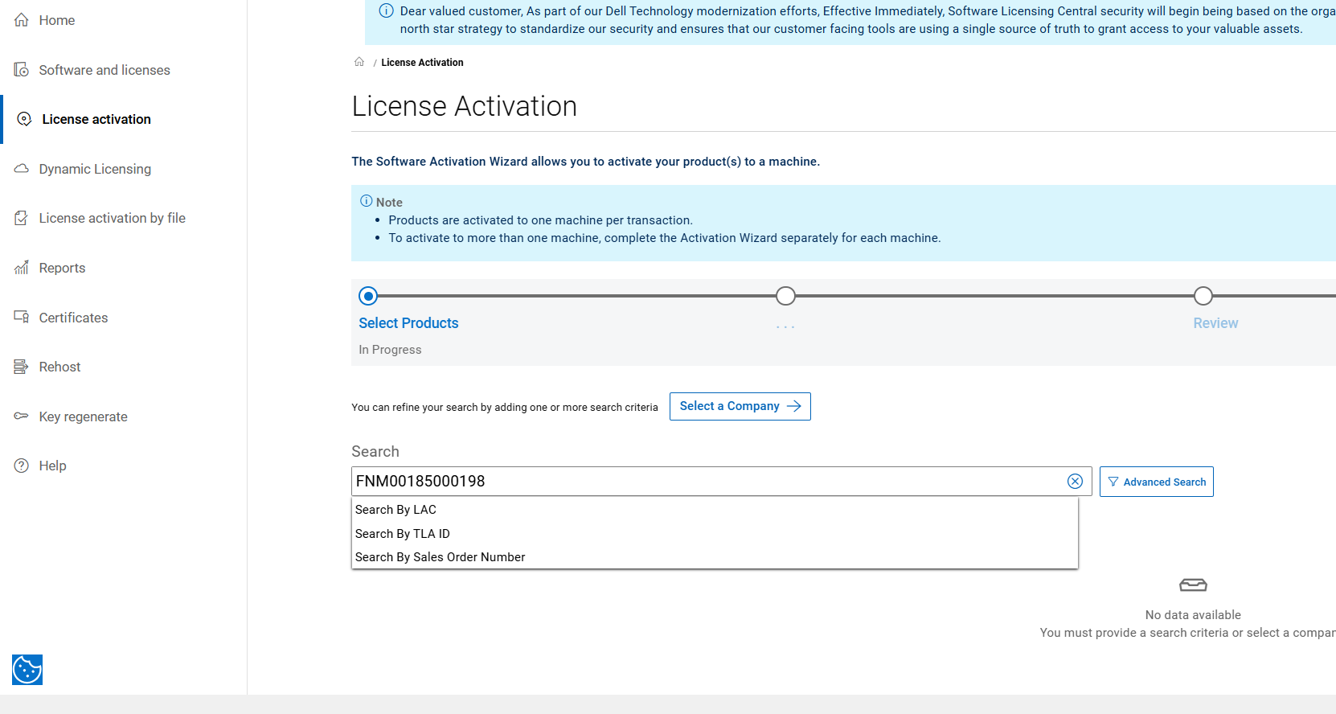Screen dimensions: 1336x714
Task: Click the Key regenerate key icon
Action: pos(22,416)
